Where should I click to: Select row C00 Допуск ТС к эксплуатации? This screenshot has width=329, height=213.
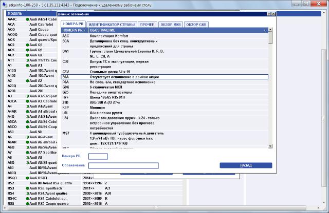[x=164, y=64]
